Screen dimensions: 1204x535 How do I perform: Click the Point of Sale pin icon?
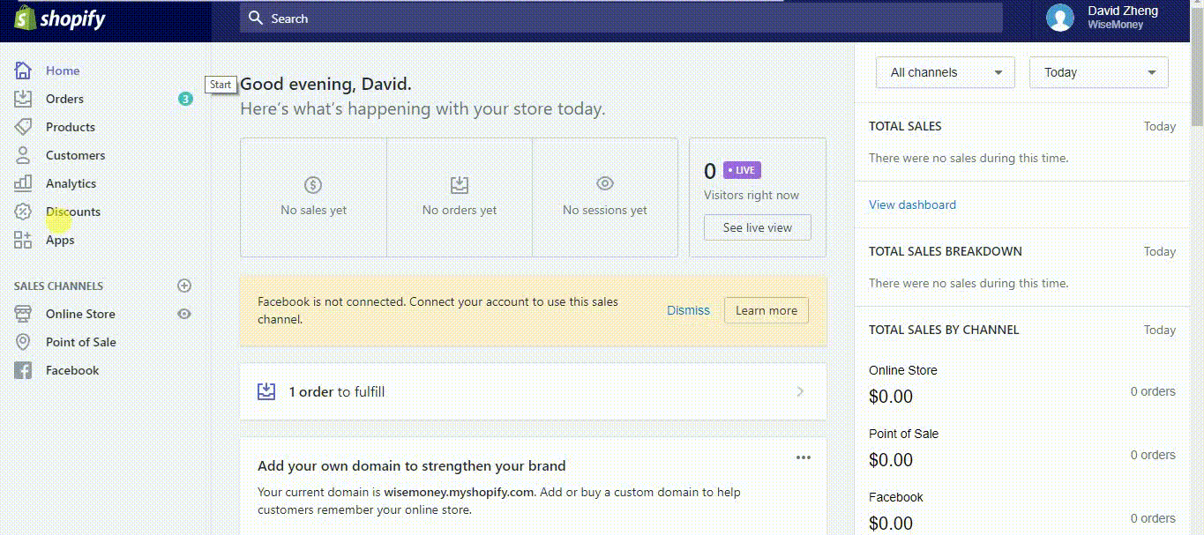tap(23, 342)
